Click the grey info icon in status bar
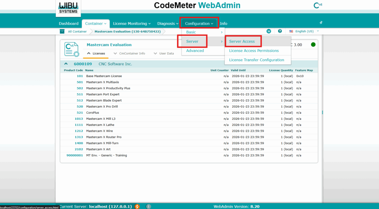Screen dimensions: 379x209 pos(148,206)
